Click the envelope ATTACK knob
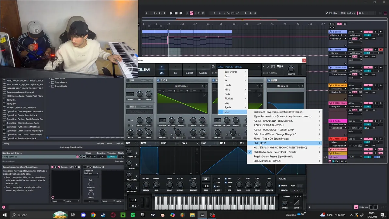The width and height of the screenshot is (389, 219). click(146, 185)
